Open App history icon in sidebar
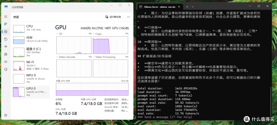 click(x=6, y=39)
